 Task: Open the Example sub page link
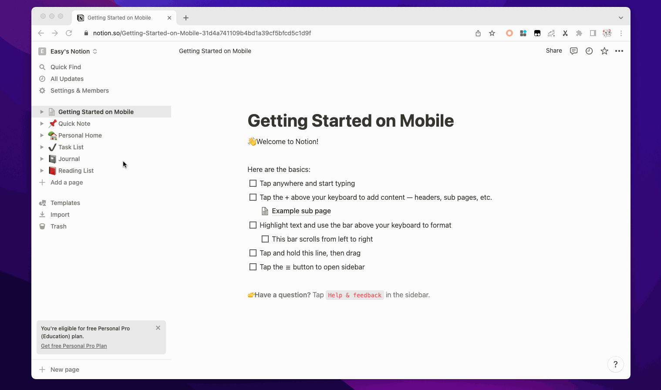tap(301, 211)
